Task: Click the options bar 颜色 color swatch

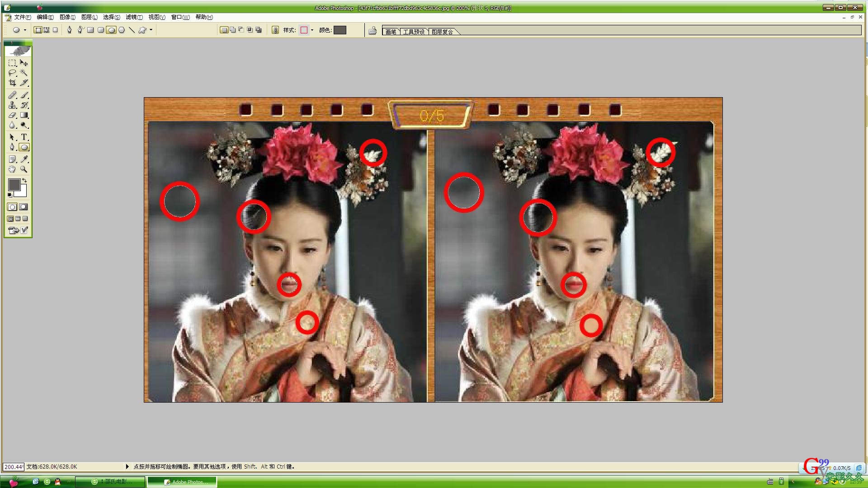Action: click(x=340, y=30)
